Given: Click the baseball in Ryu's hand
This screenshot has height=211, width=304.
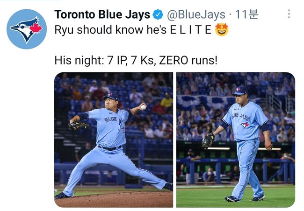Looking at the screenshot, I should 144,107.
